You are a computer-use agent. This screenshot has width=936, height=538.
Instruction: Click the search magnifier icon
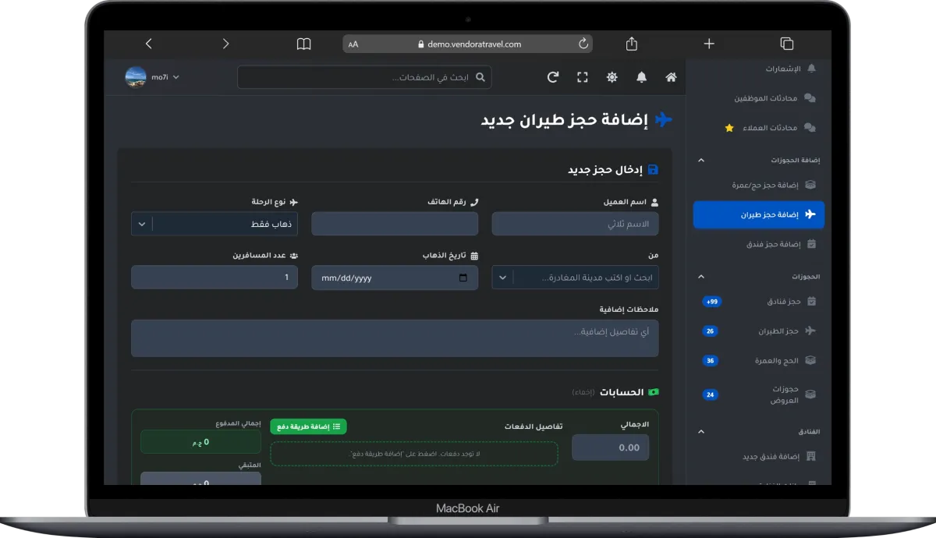coord(480,77)
